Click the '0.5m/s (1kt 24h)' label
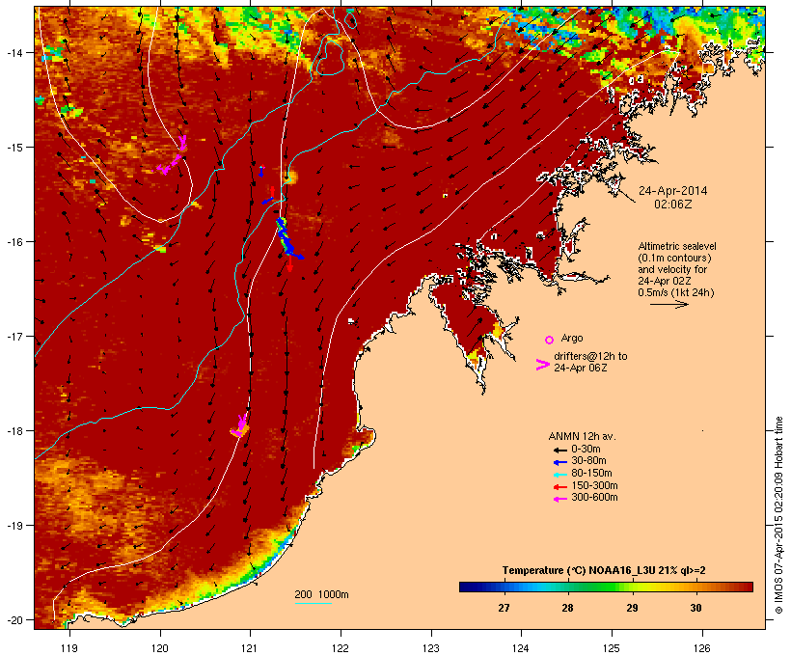The image size is (791, 656). (x=676, y=292)
